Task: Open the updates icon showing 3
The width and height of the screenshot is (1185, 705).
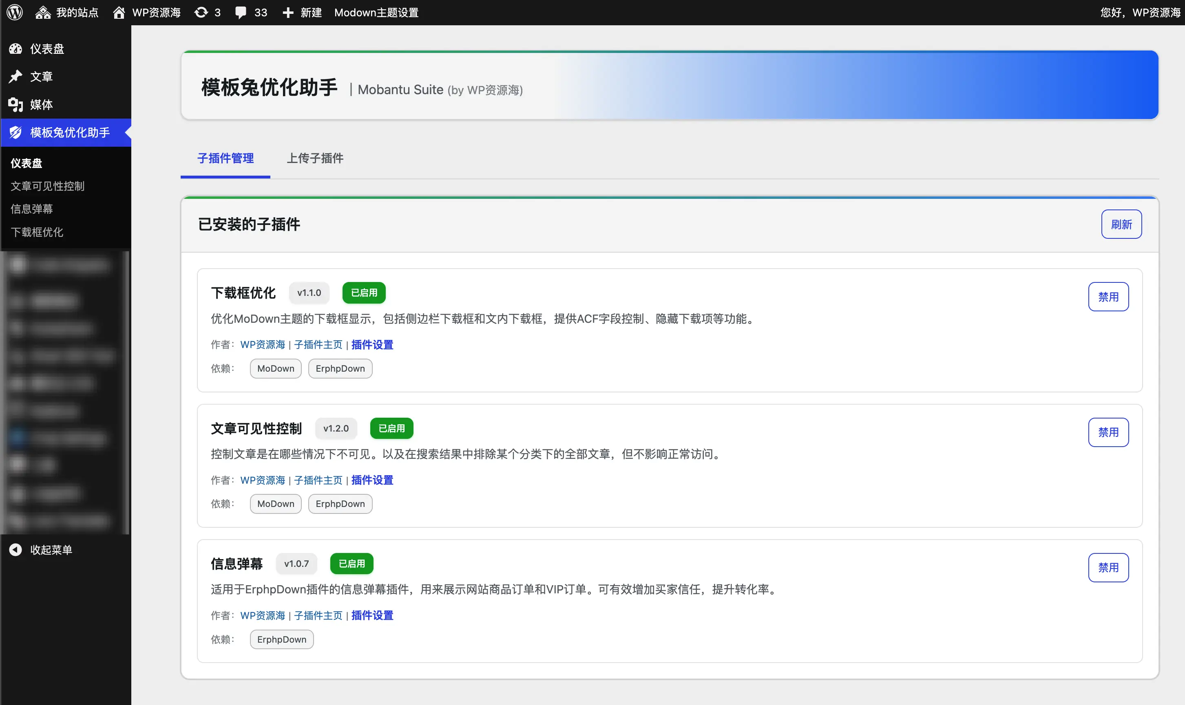Action: pyautogui.click(x=207, y=12)
